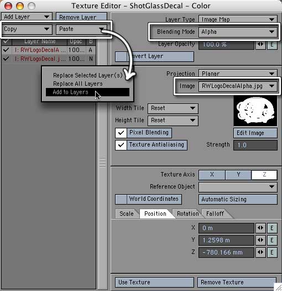Click the E envelope button for Y position
282x291 pixels.
(x=272, y=240)
